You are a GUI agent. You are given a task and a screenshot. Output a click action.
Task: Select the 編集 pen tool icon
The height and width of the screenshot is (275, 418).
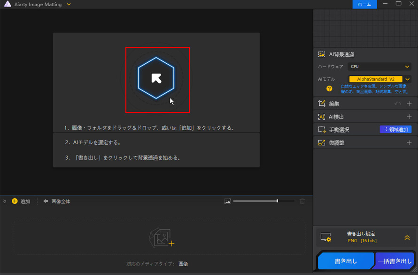(x=321, y=103)
